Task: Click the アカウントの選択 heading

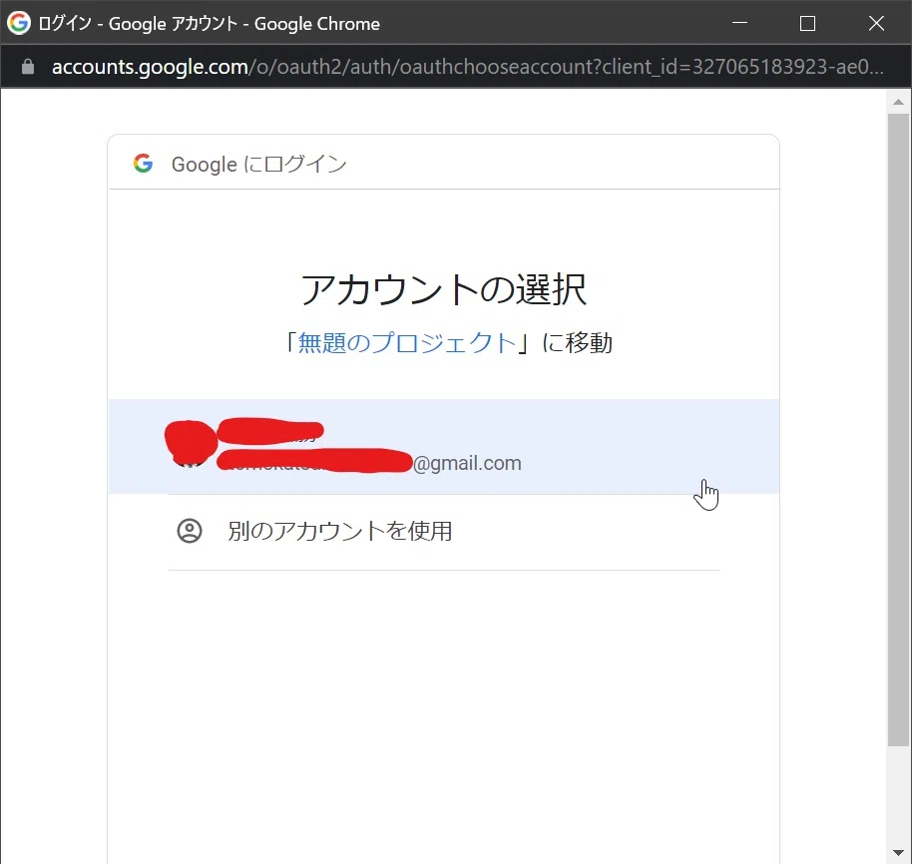Action: coord(444,289)
